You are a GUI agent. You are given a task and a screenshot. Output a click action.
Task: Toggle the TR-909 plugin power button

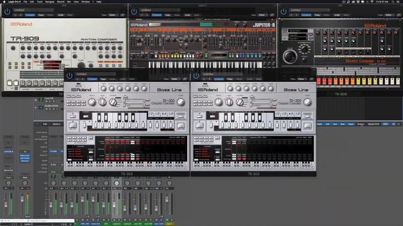click(x=7, y=11)
